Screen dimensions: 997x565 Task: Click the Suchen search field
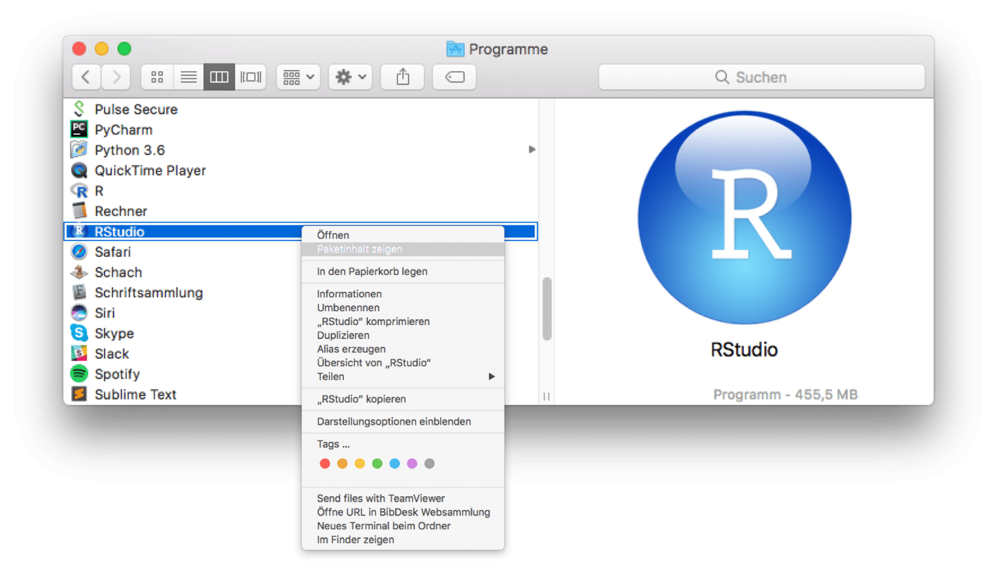coord(761,77)
